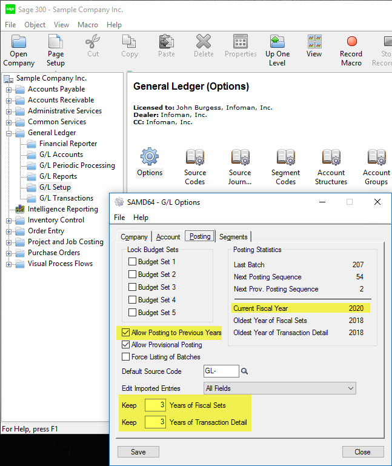
Task: Open the main window View menu
Action: coord(62,25)
